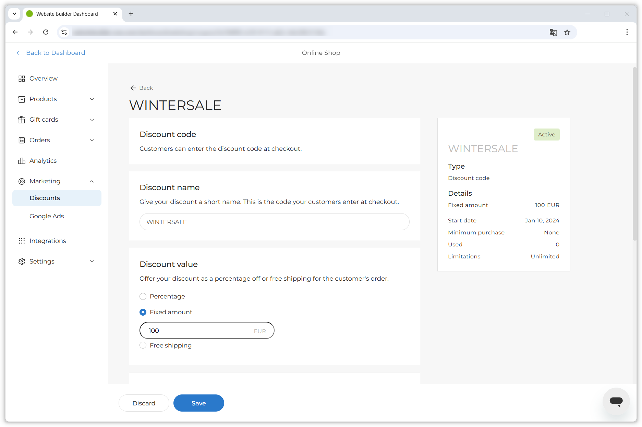Open the browser three-dot menu
Screen dimensions: 642x427
(x=627, y=32)
